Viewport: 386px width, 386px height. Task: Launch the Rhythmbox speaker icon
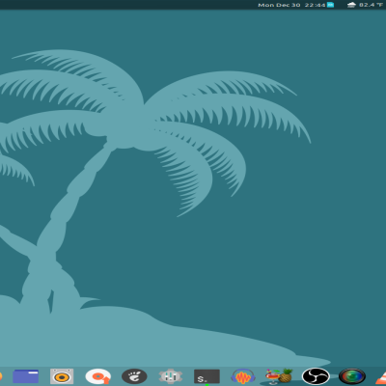[62, 376]
